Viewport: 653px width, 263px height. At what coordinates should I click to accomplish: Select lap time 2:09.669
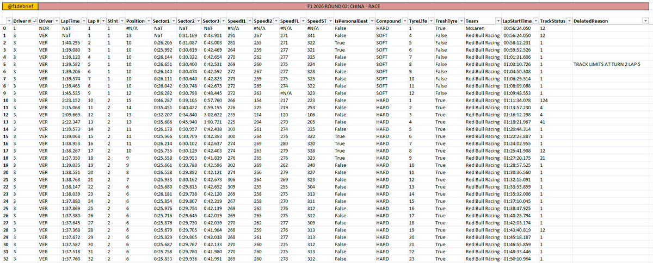71,115
